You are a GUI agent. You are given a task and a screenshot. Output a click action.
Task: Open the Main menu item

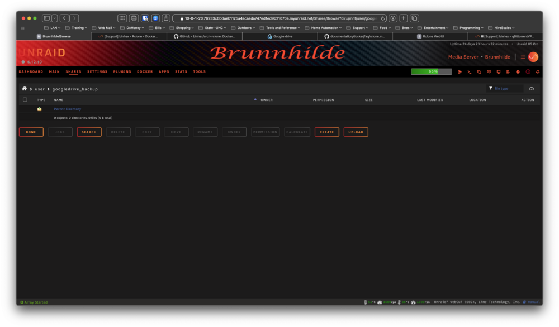click(x=54, y=71)
